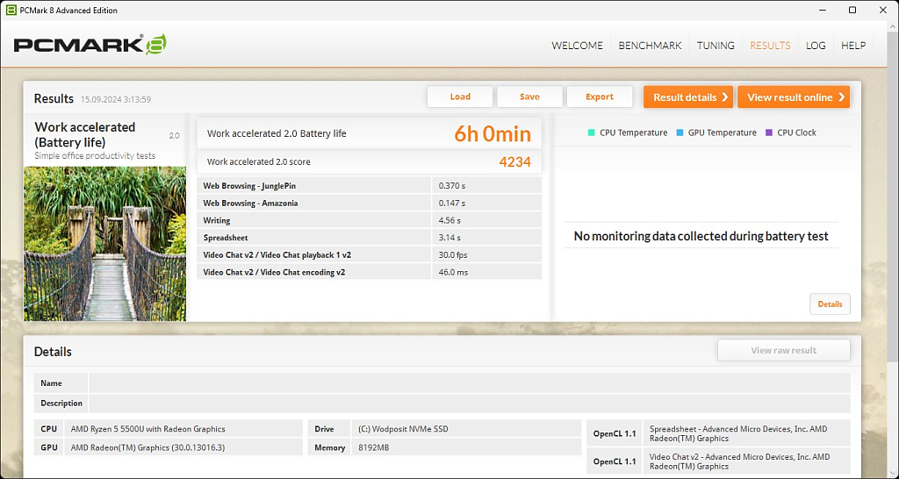Click the PCMark app icon in title bar
The width and height of the screenshot is (899, 479).
10,11
